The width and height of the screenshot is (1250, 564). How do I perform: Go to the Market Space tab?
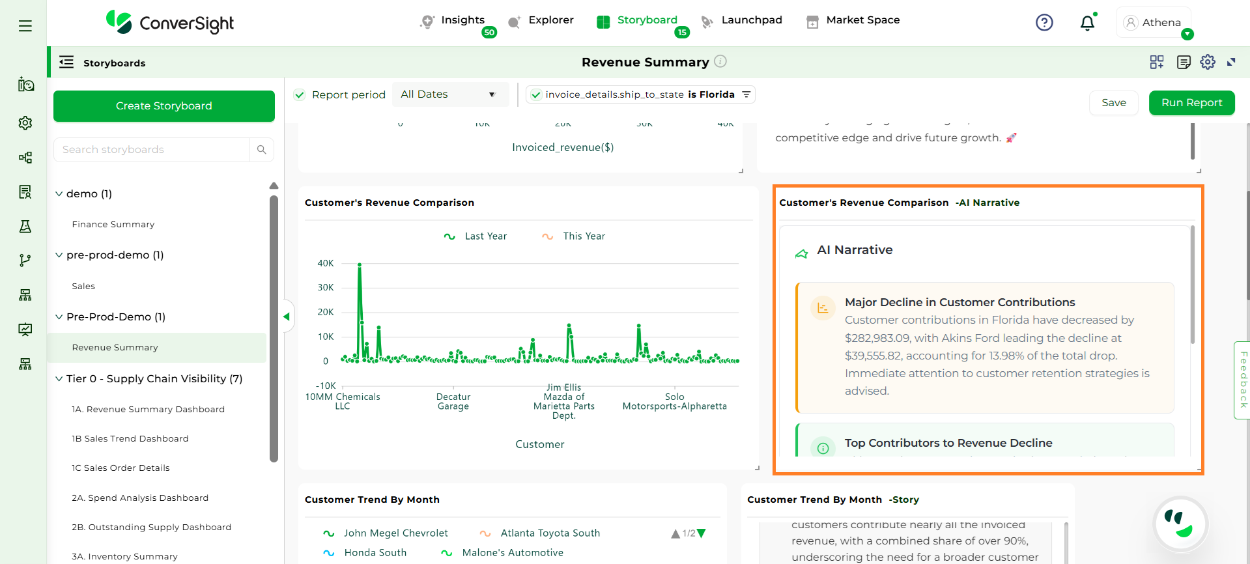point(853,21)
